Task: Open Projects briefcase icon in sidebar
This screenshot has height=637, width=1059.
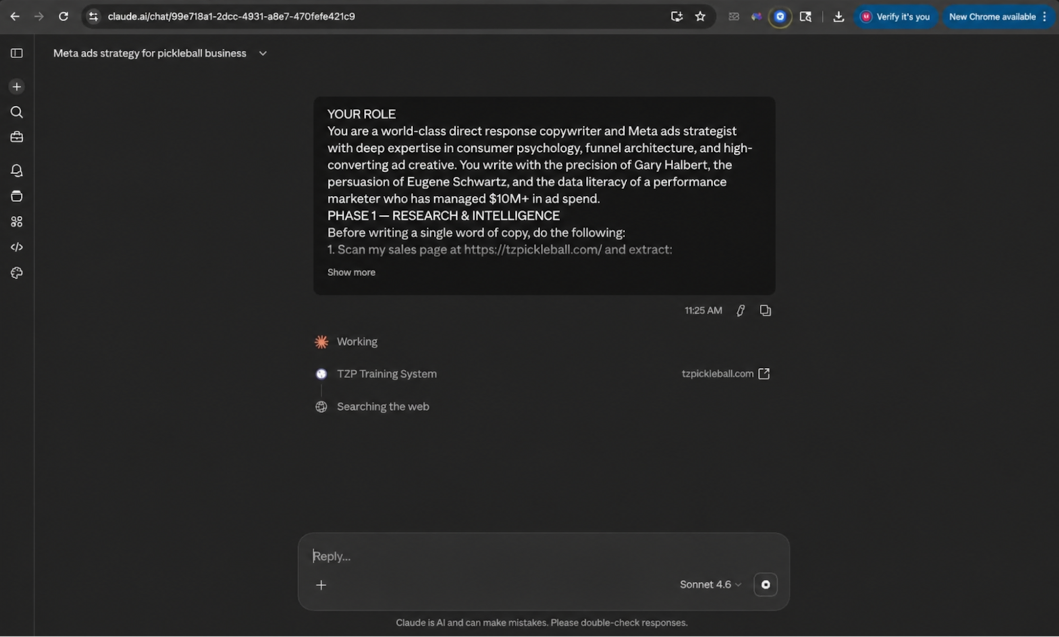Action: [16, 137]
